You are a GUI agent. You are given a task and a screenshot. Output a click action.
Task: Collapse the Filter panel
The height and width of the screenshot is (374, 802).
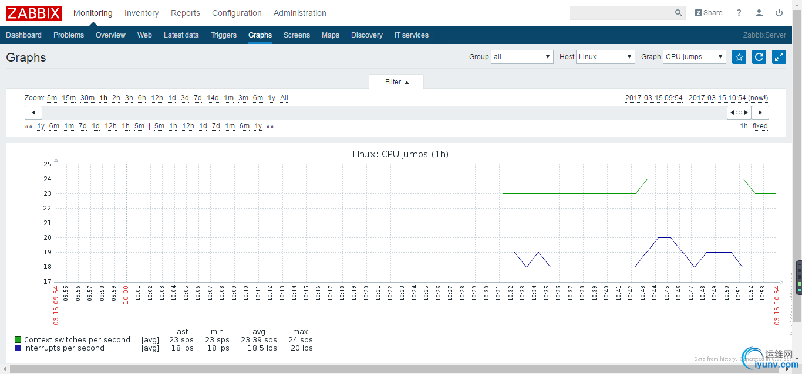396,82
